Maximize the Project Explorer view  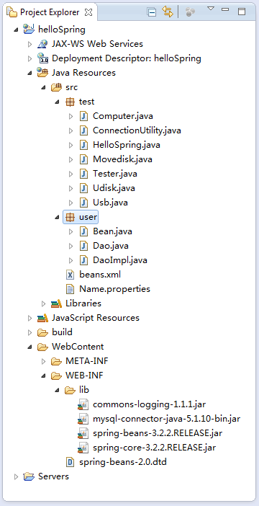point(242,12)
